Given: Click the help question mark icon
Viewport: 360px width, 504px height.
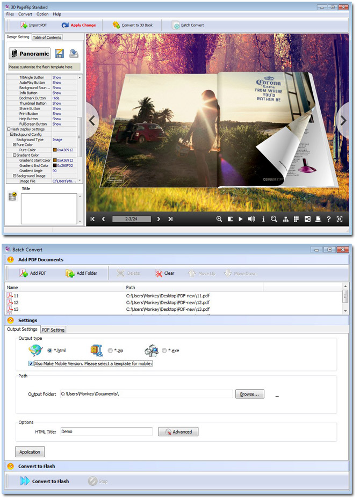Looking at the screenshot, I should tap(329, 219).
